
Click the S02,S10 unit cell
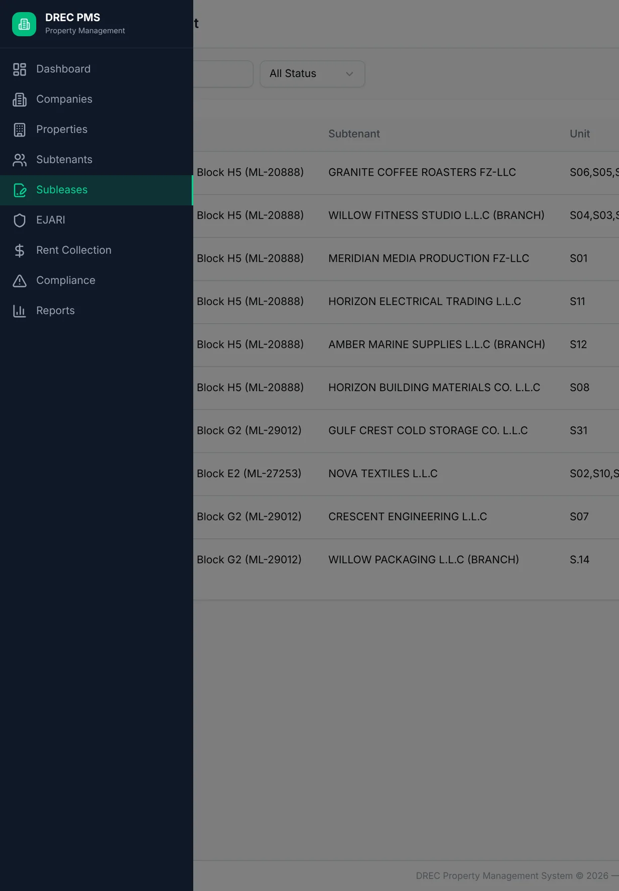[x=594, y=474]
